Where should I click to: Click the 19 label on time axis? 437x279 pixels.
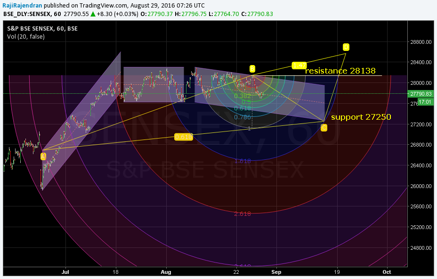tap(337, 272)
